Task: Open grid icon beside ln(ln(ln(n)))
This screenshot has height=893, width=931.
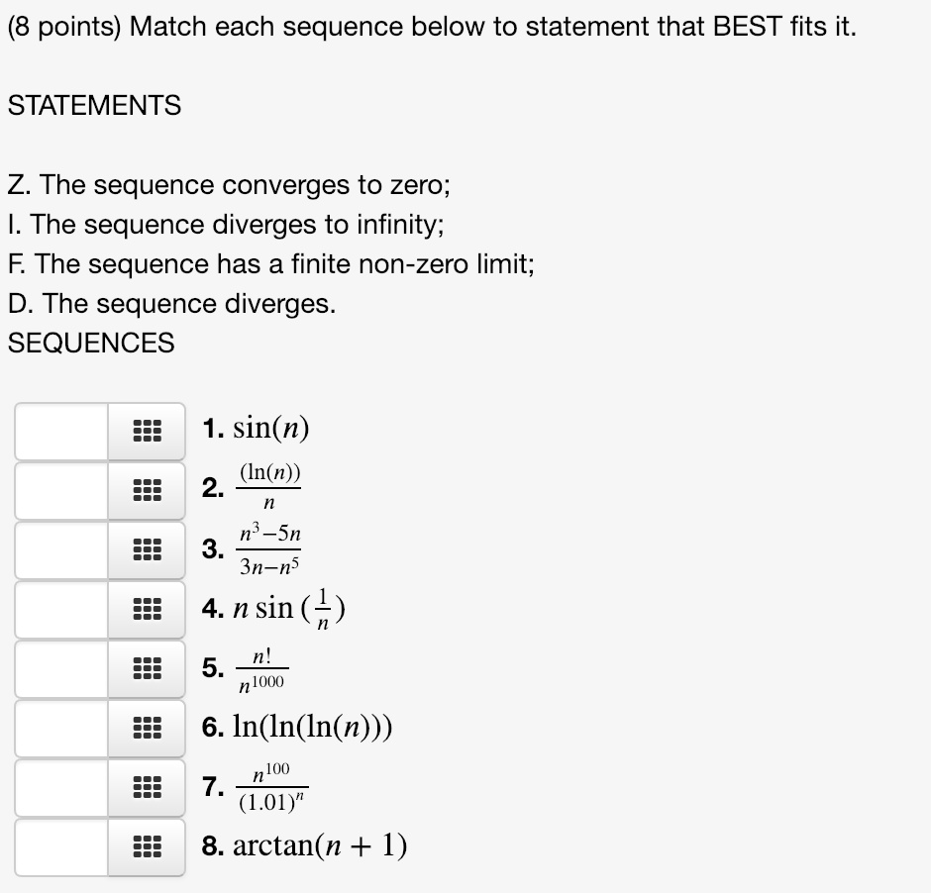Action: [x=146, y=729]
